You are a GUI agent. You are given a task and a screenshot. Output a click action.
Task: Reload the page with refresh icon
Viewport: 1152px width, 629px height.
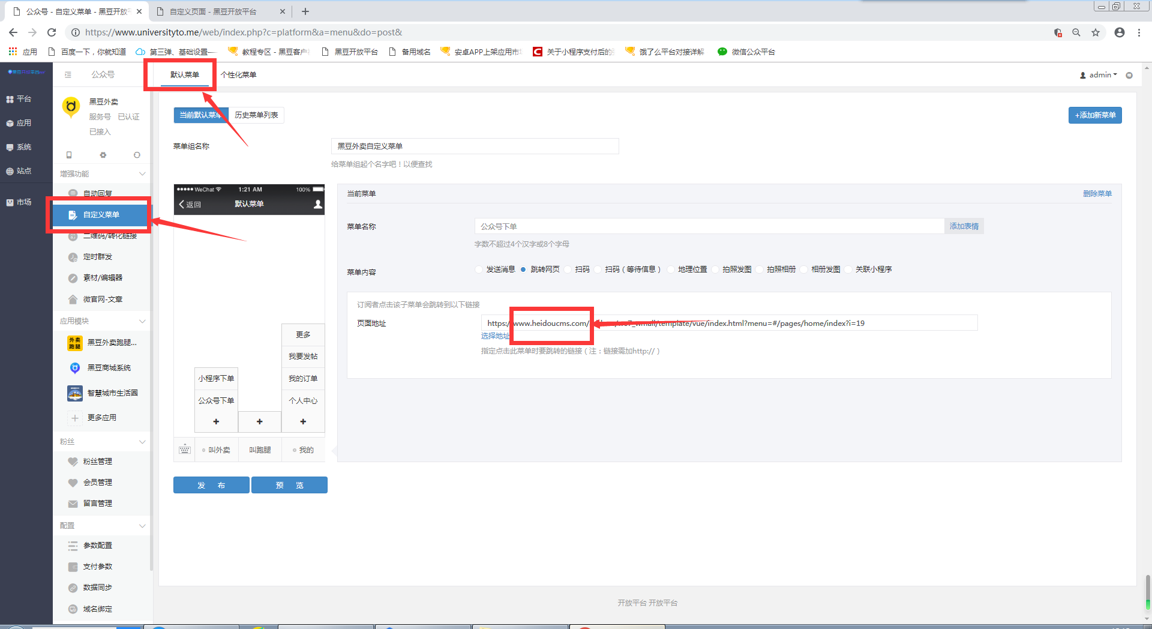[x=52, y=32]
